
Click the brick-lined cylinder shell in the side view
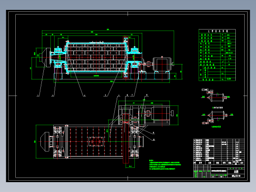pos(96,57)
